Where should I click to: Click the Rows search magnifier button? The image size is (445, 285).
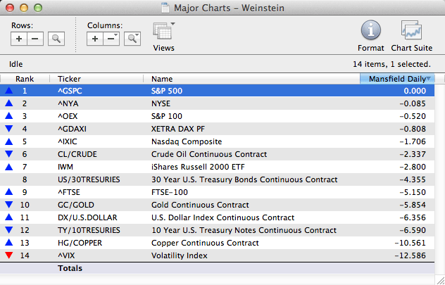pyautogui.click(x=55, y=39)
